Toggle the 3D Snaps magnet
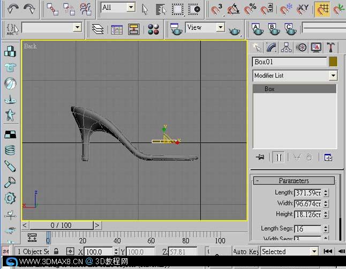Image resolution: width=346 pixels, height=269 pixels. (216, 10)
